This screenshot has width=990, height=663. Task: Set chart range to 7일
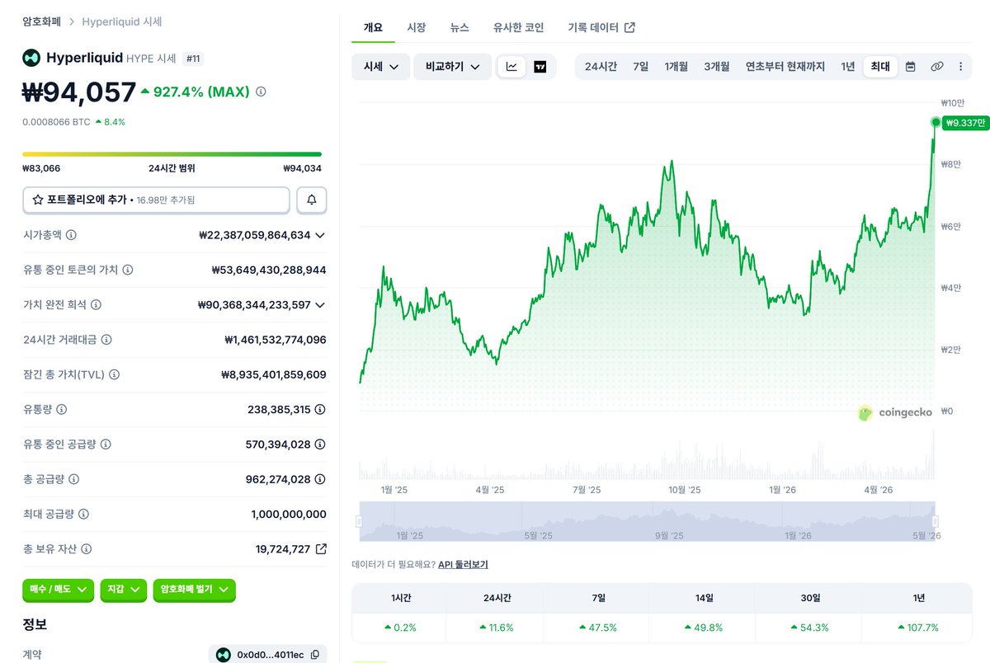pos(641,67)
